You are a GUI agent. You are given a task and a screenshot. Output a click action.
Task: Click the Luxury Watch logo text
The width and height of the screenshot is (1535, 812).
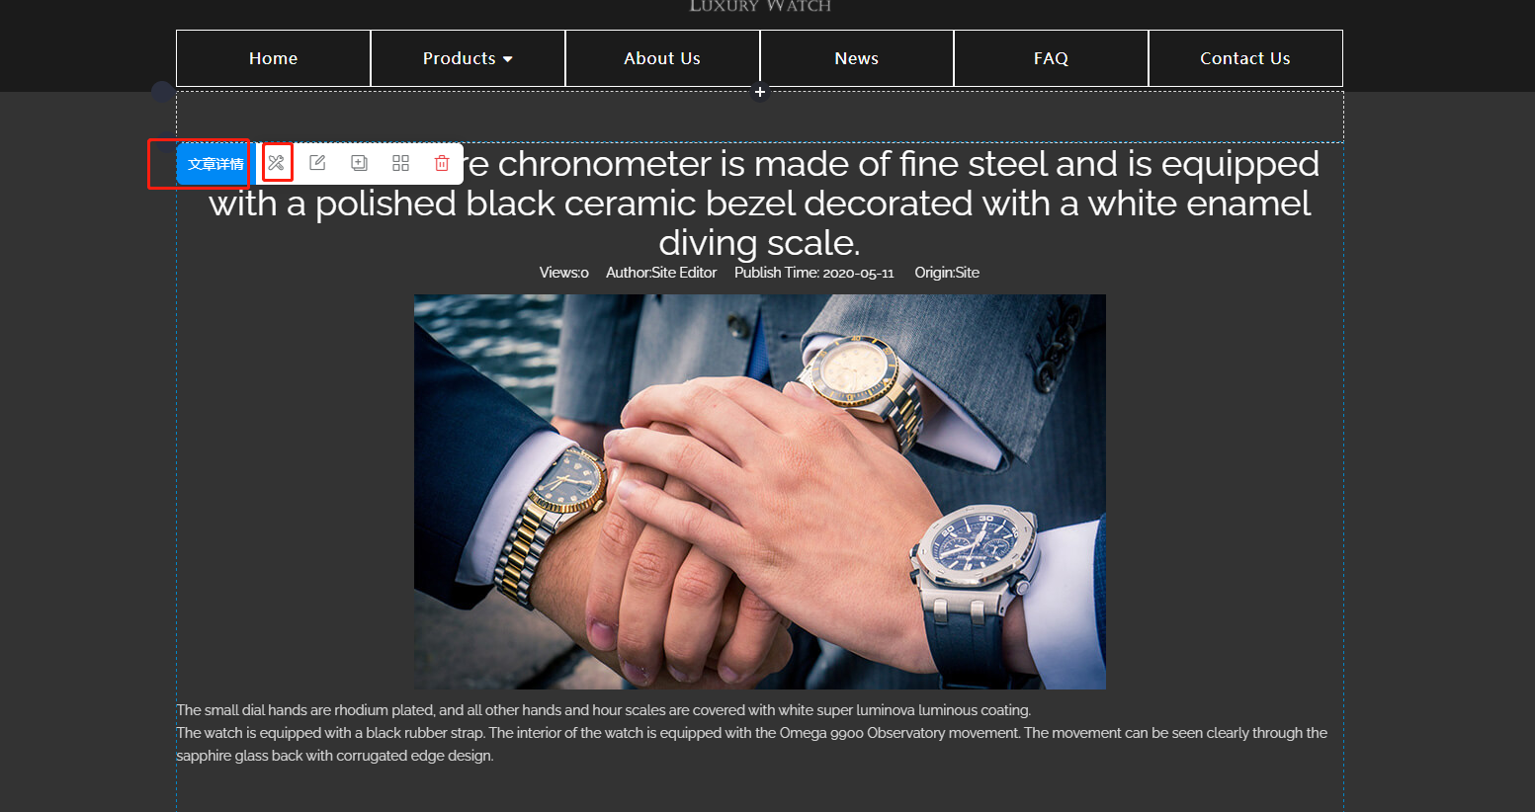760,6
